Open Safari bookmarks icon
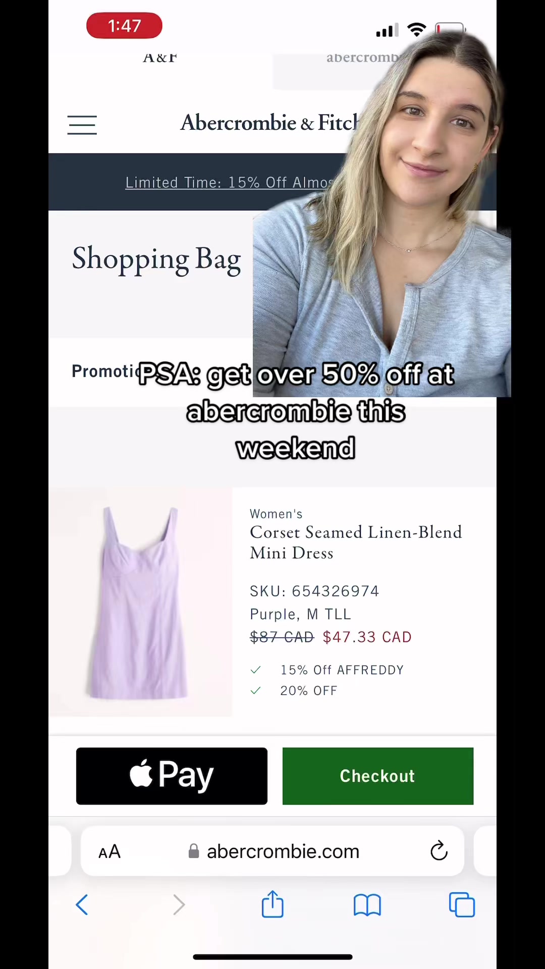The height and width of the screenshot is (969, 545). point(367,905)
